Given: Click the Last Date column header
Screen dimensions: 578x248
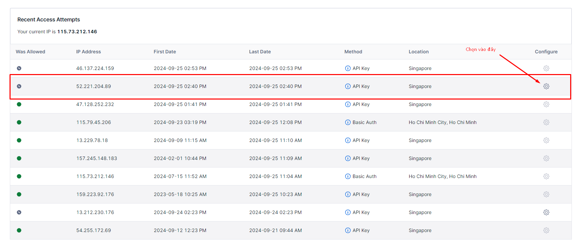Looking at the screenshot, I should point(260,52).
